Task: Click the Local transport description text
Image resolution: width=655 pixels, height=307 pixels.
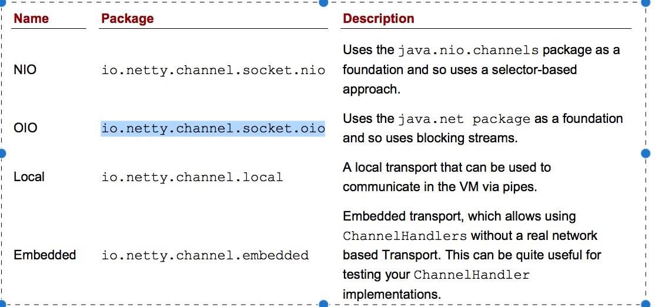Action: click(446, 177)
